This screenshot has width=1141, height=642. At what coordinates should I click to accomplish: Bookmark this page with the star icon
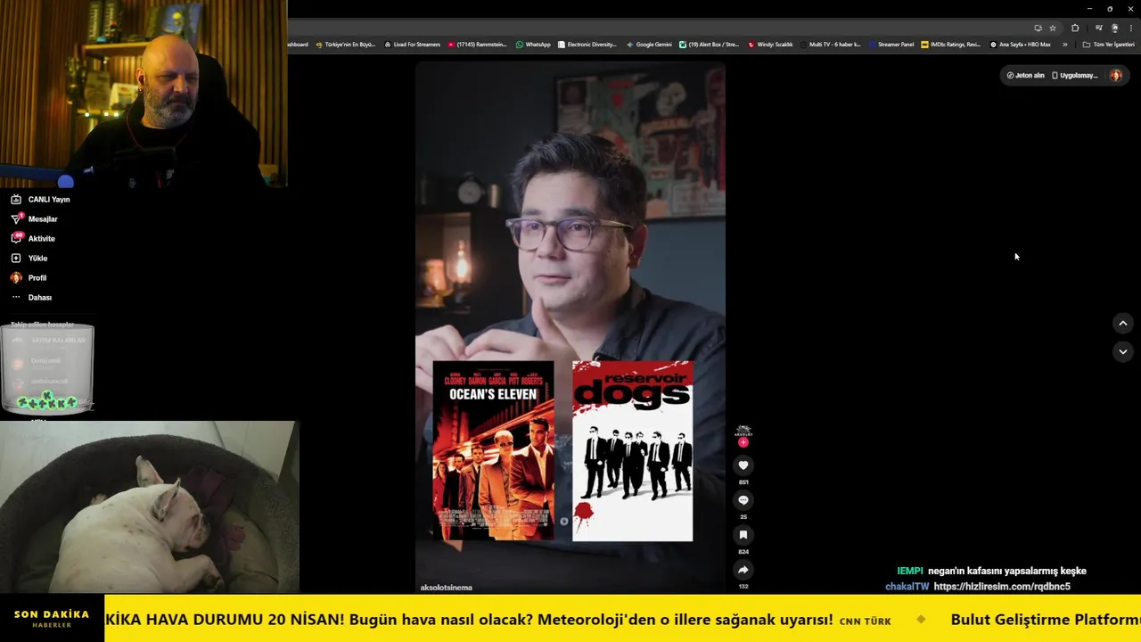click(1053, 28)
